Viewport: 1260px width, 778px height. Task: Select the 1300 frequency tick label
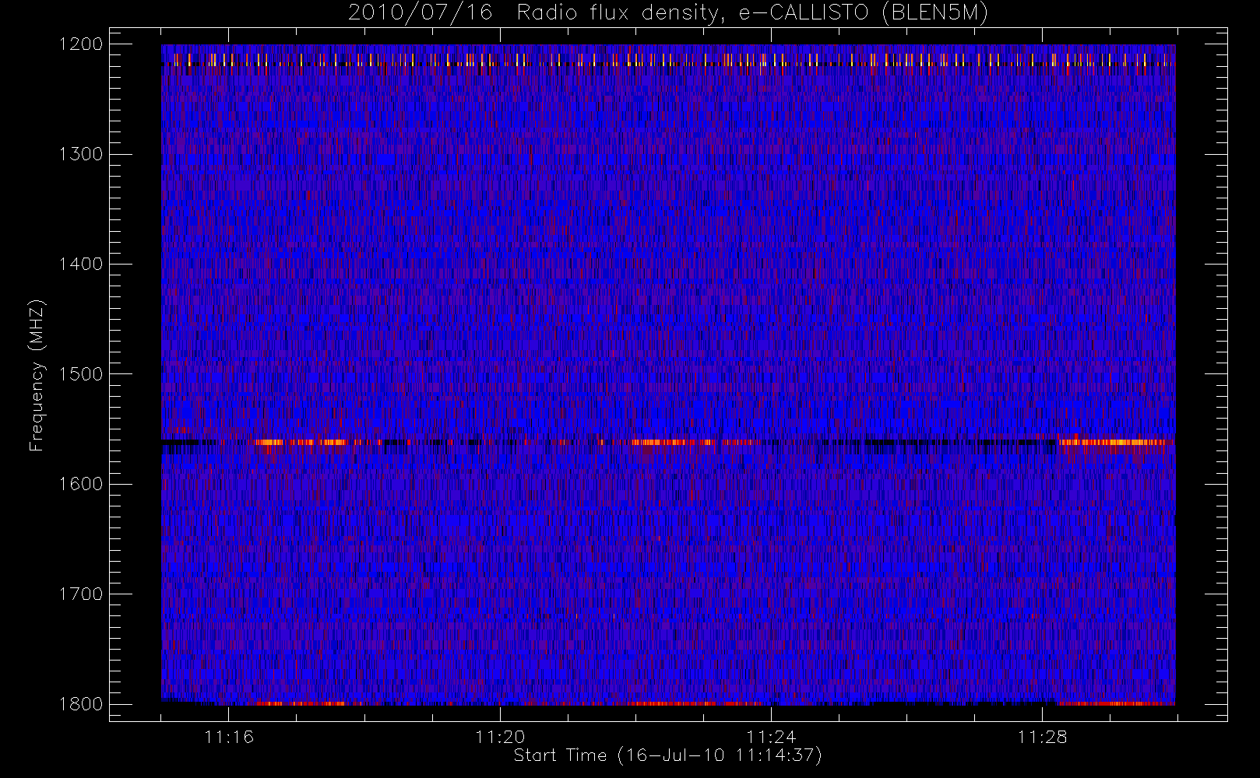tap(81, 154)
